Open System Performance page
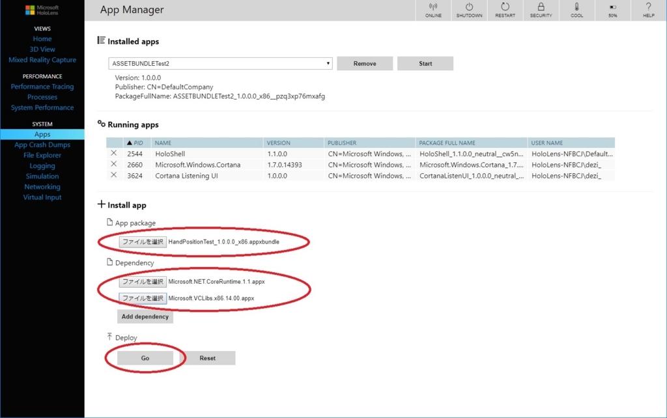This screenshot has height=418, width=667. pos(42,107)
